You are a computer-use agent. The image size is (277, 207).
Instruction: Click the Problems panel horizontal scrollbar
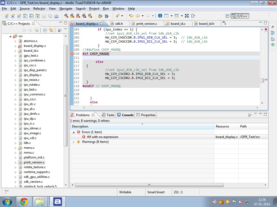(x=149, y=185)
